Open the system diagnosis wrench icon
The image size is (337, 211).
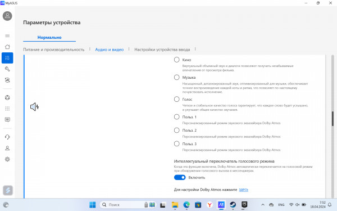(7, 69)
